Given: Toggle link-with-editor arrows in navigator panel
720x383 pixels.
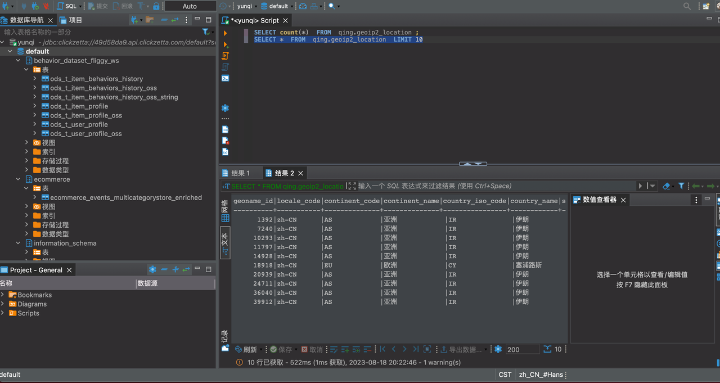Looking at the screenshot, I should click(175, 20).
